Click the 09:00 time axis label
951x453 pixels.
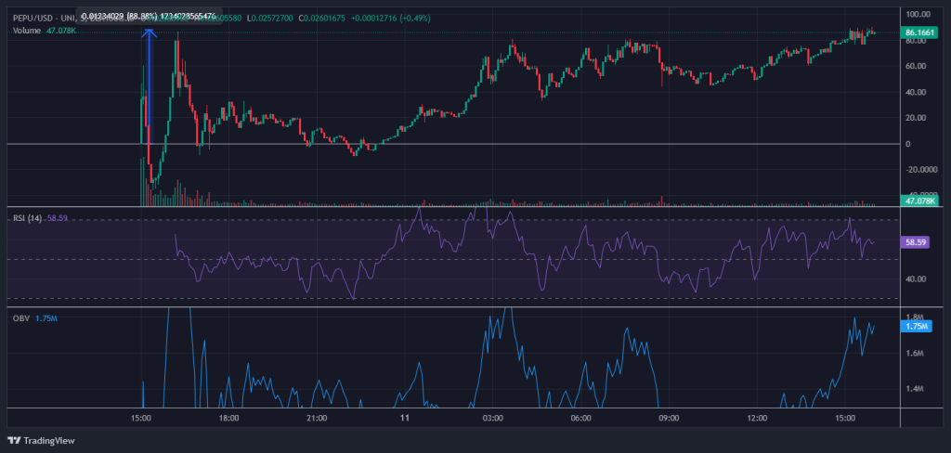point(669,419)
